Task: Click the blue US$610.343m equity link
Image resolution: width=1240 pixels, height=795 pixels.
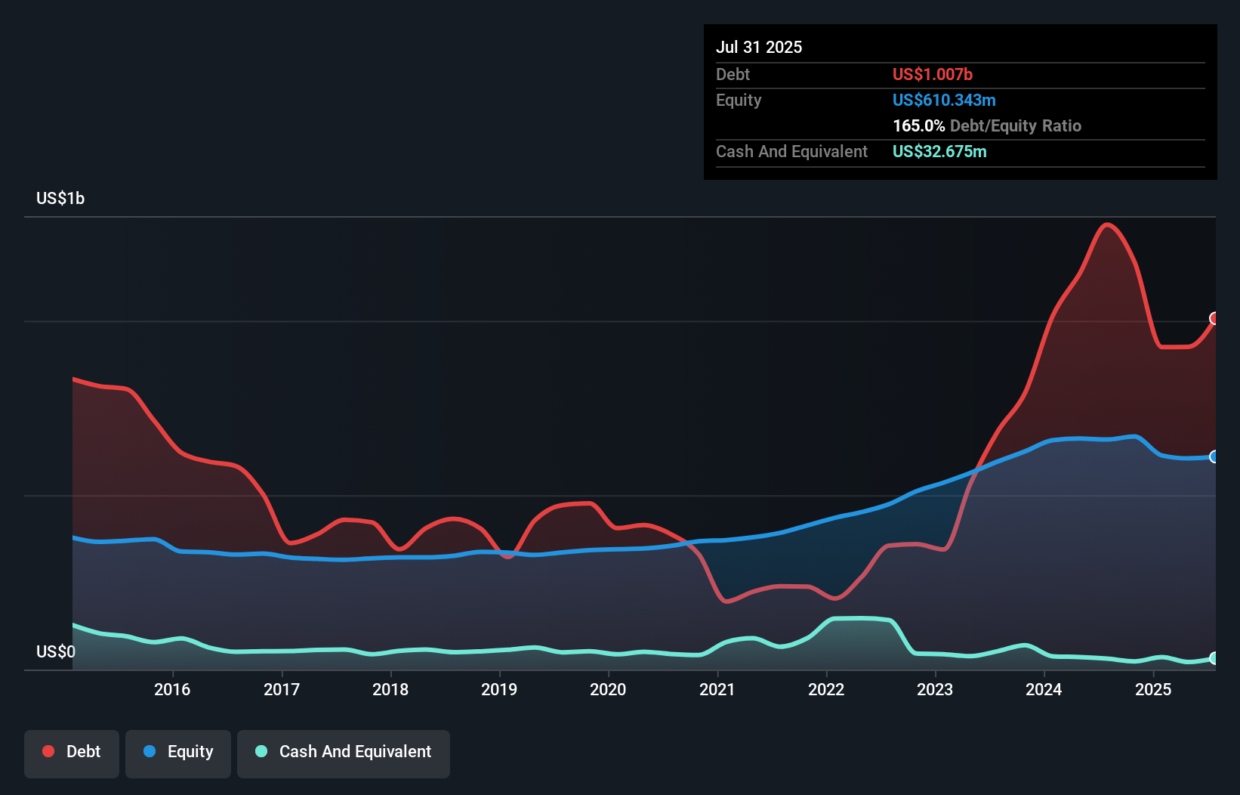Action: [944, 100]
